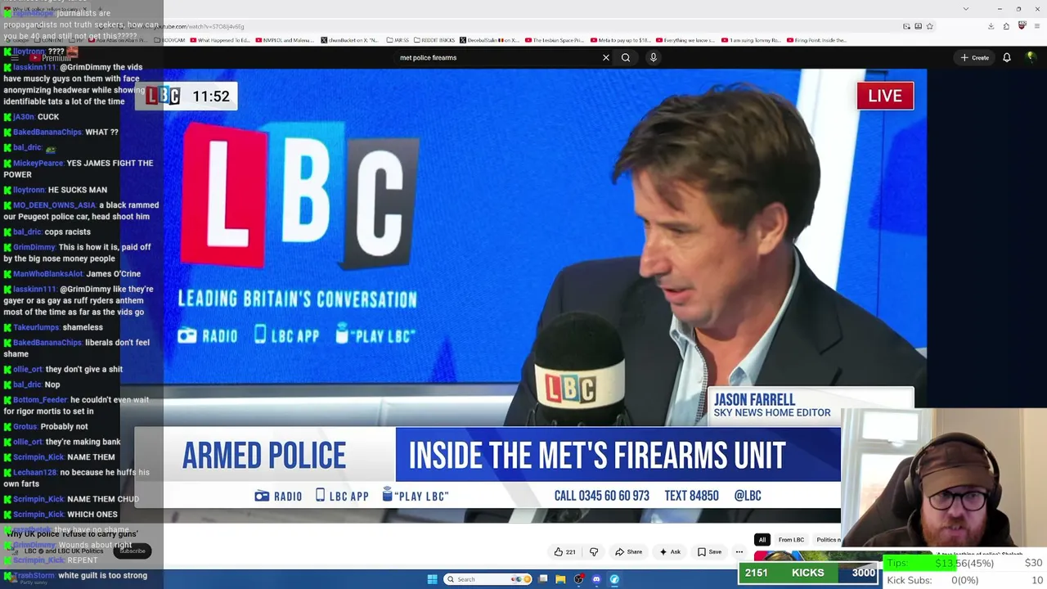The height and width of the screenshot is (589, 1047).
Task: Open the REDDIT BRICKS bookmarks folder
Action: (434, 40)
